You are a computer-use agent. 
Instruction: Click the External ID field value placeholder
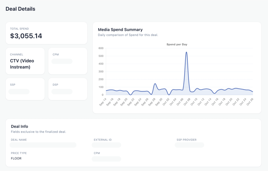107,145
